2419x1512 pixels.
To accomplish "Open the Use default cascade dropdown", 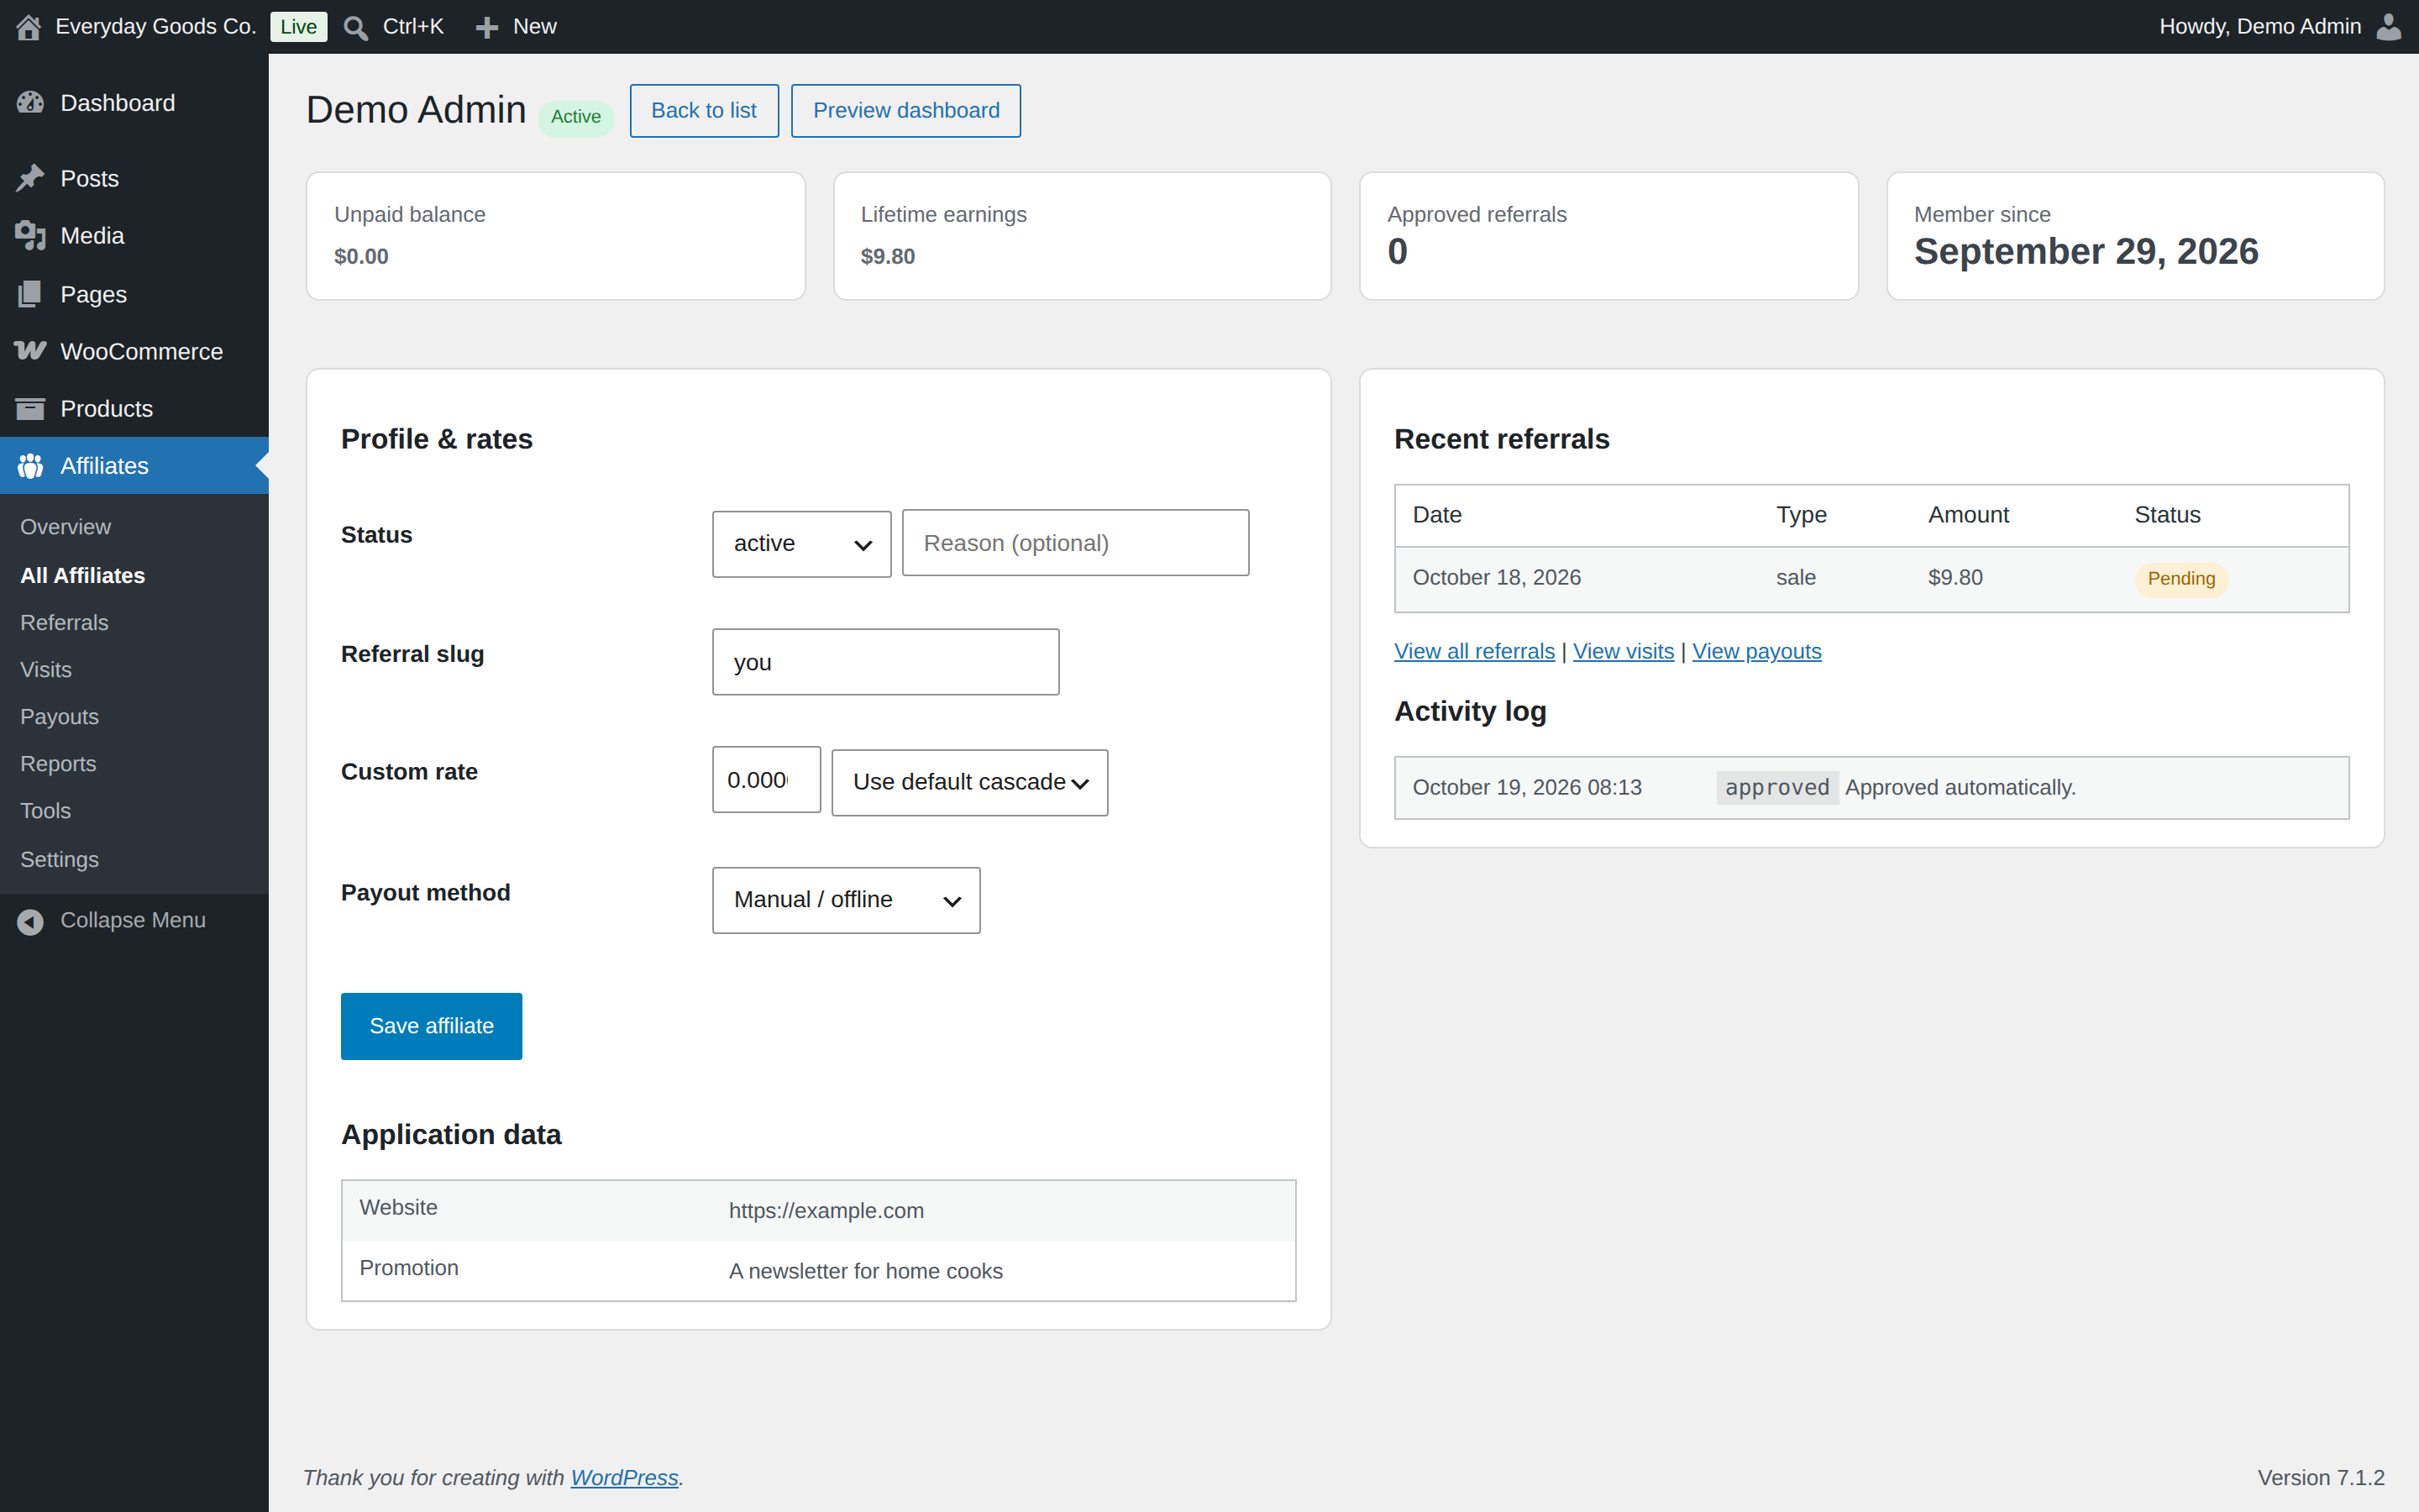I will (x=969, y=782).
